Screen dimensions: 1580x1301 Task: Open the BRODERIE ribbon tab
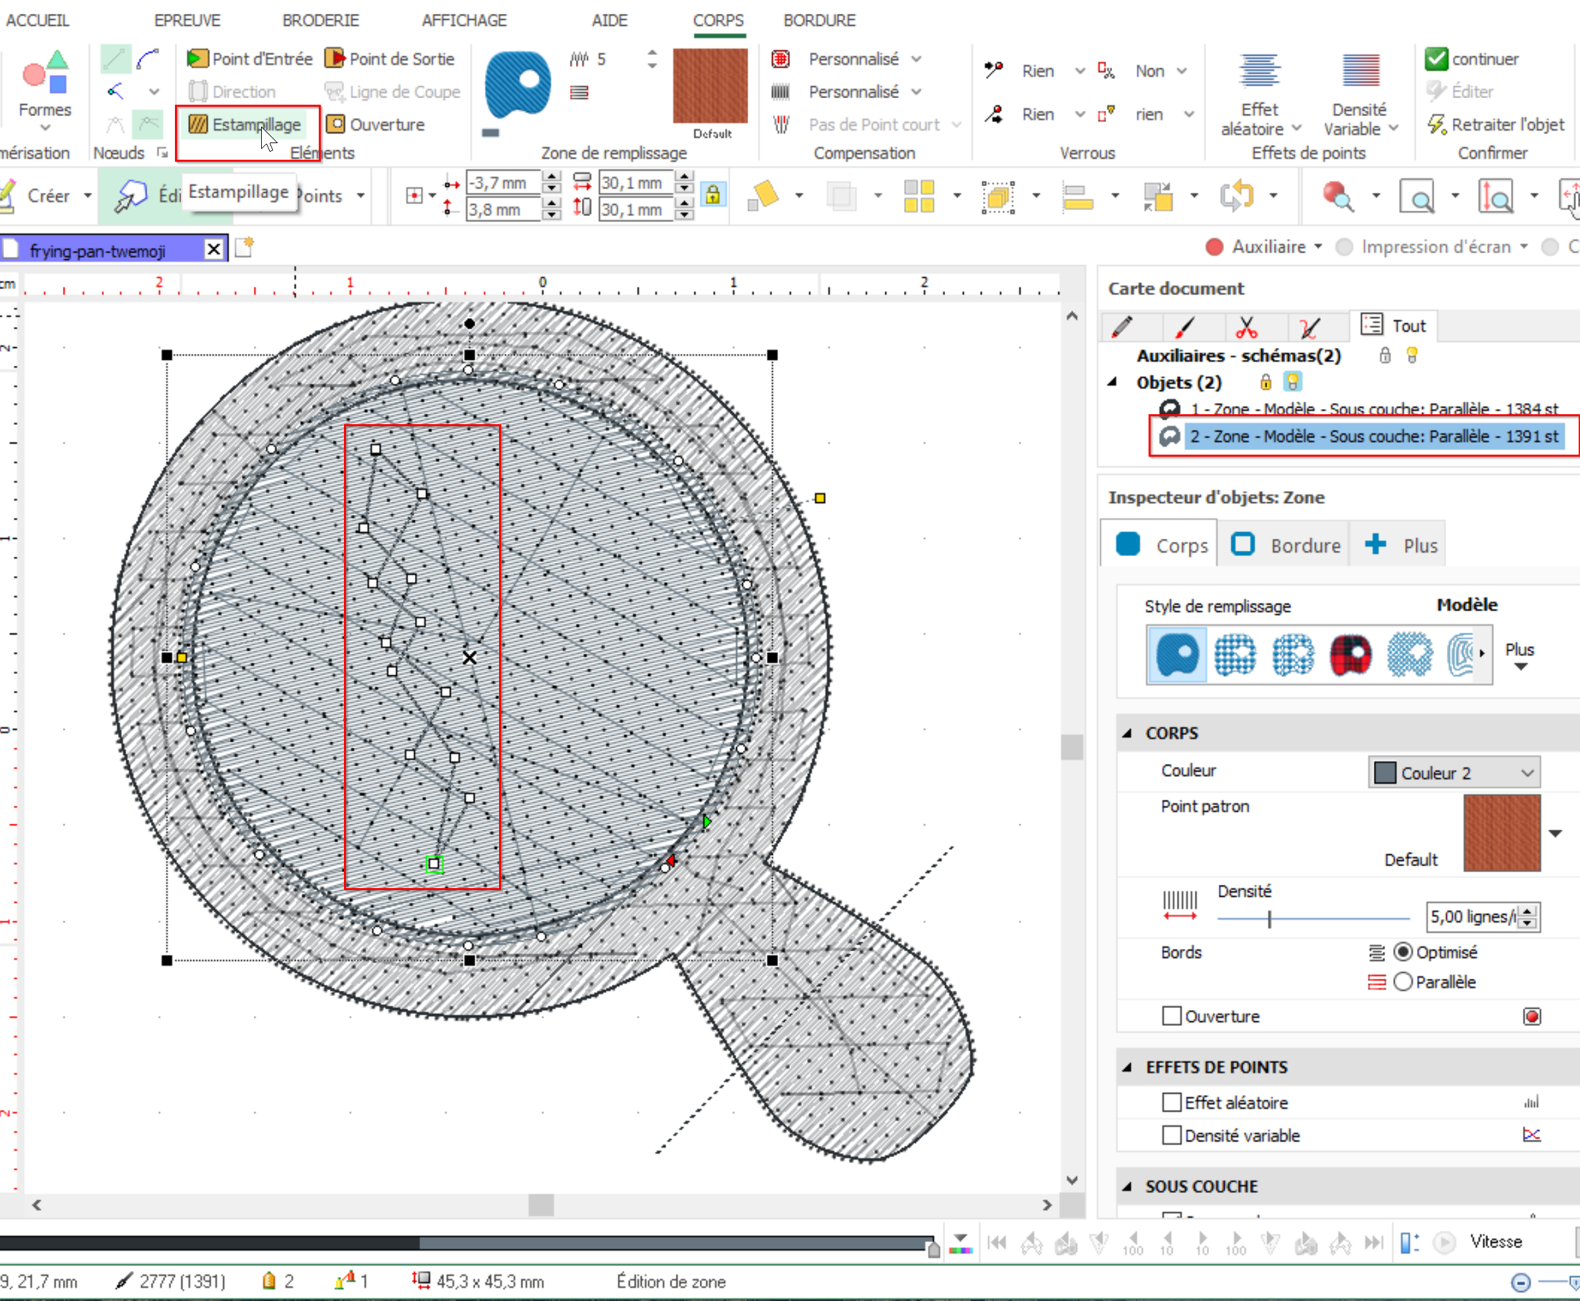[320, 21]
